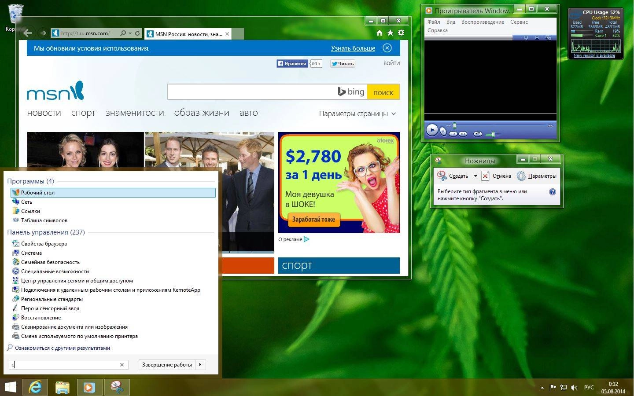
Task: Click the О рекламе AdChoices icon
Action: [306, 239]
